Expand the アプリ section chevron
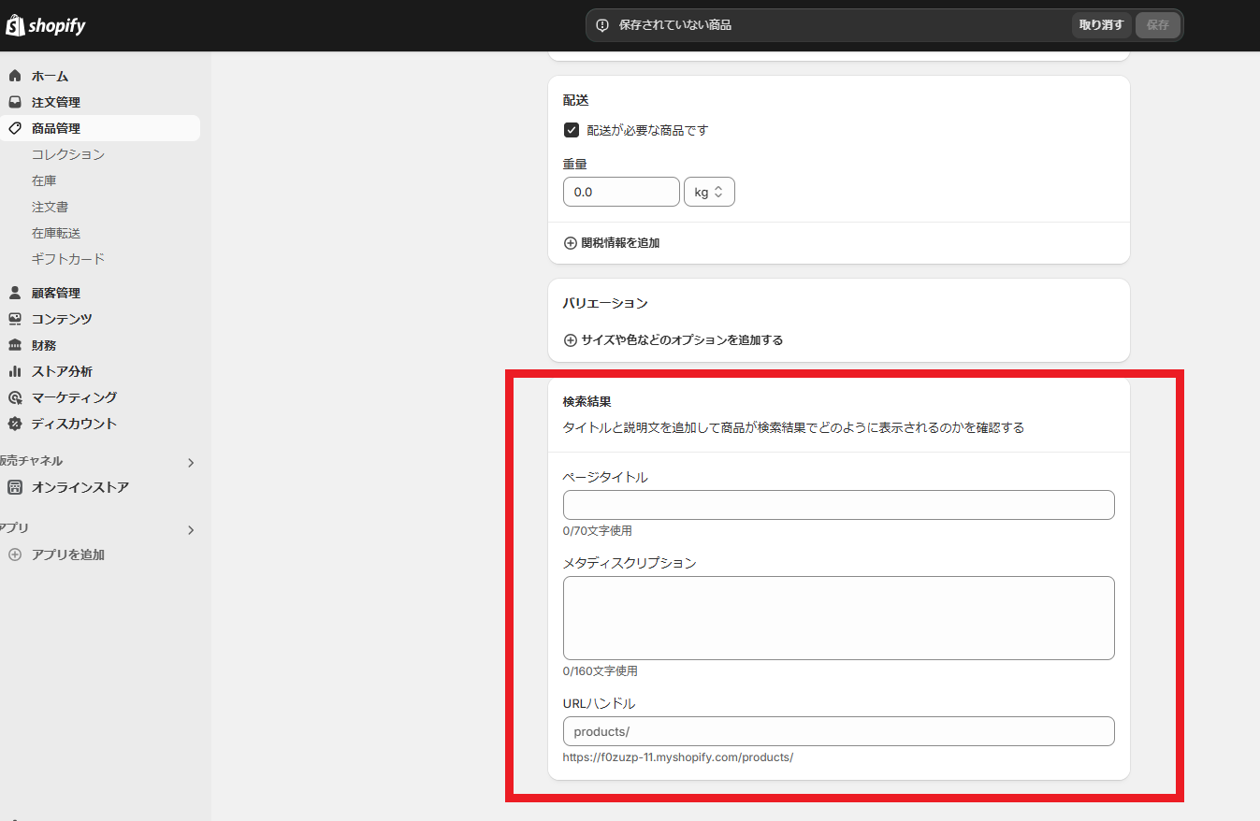Viewport: 1260px width, 821px height. point(191,529)
